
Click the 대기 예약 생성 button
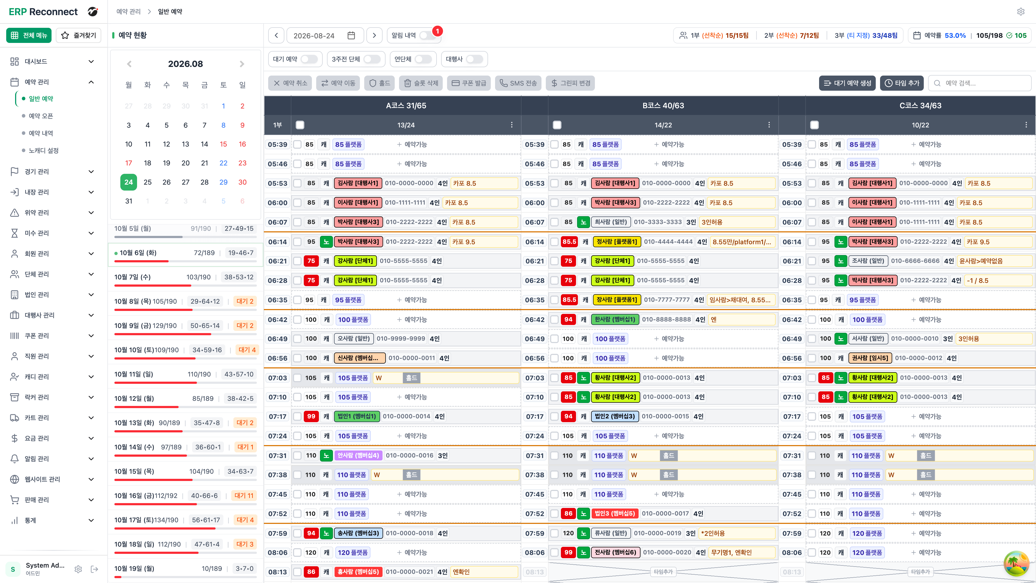847,83
